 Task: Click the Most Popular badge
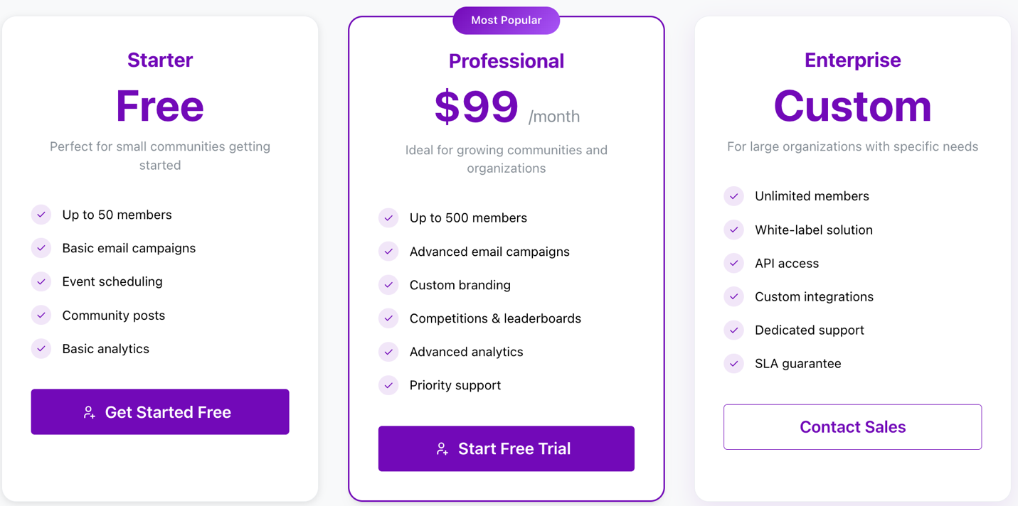click(x=506, y=21)
